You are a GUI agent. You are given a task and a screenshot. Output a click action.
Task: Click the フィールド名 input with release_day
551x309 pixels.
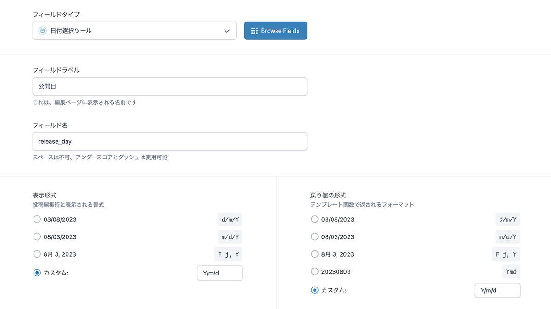(x=169, y=141)
